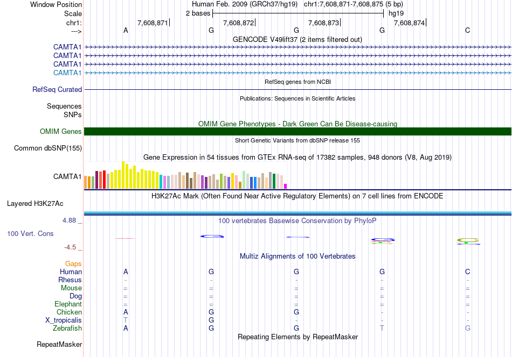Viewport: 512px width, 357px height.
Task: Click the tallest yellow bar in GTEx chart
Action: pyautogui.click(x=123, y=175)
